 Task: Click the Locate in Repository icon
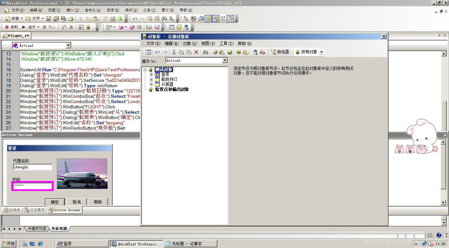(246, 52)
